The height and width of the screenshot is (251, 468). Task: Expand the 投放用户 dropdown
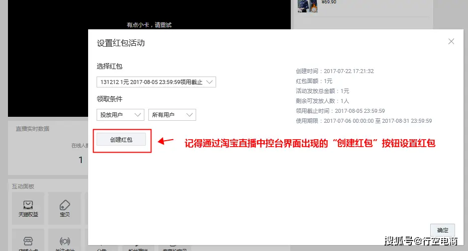(x=120, y=115)
